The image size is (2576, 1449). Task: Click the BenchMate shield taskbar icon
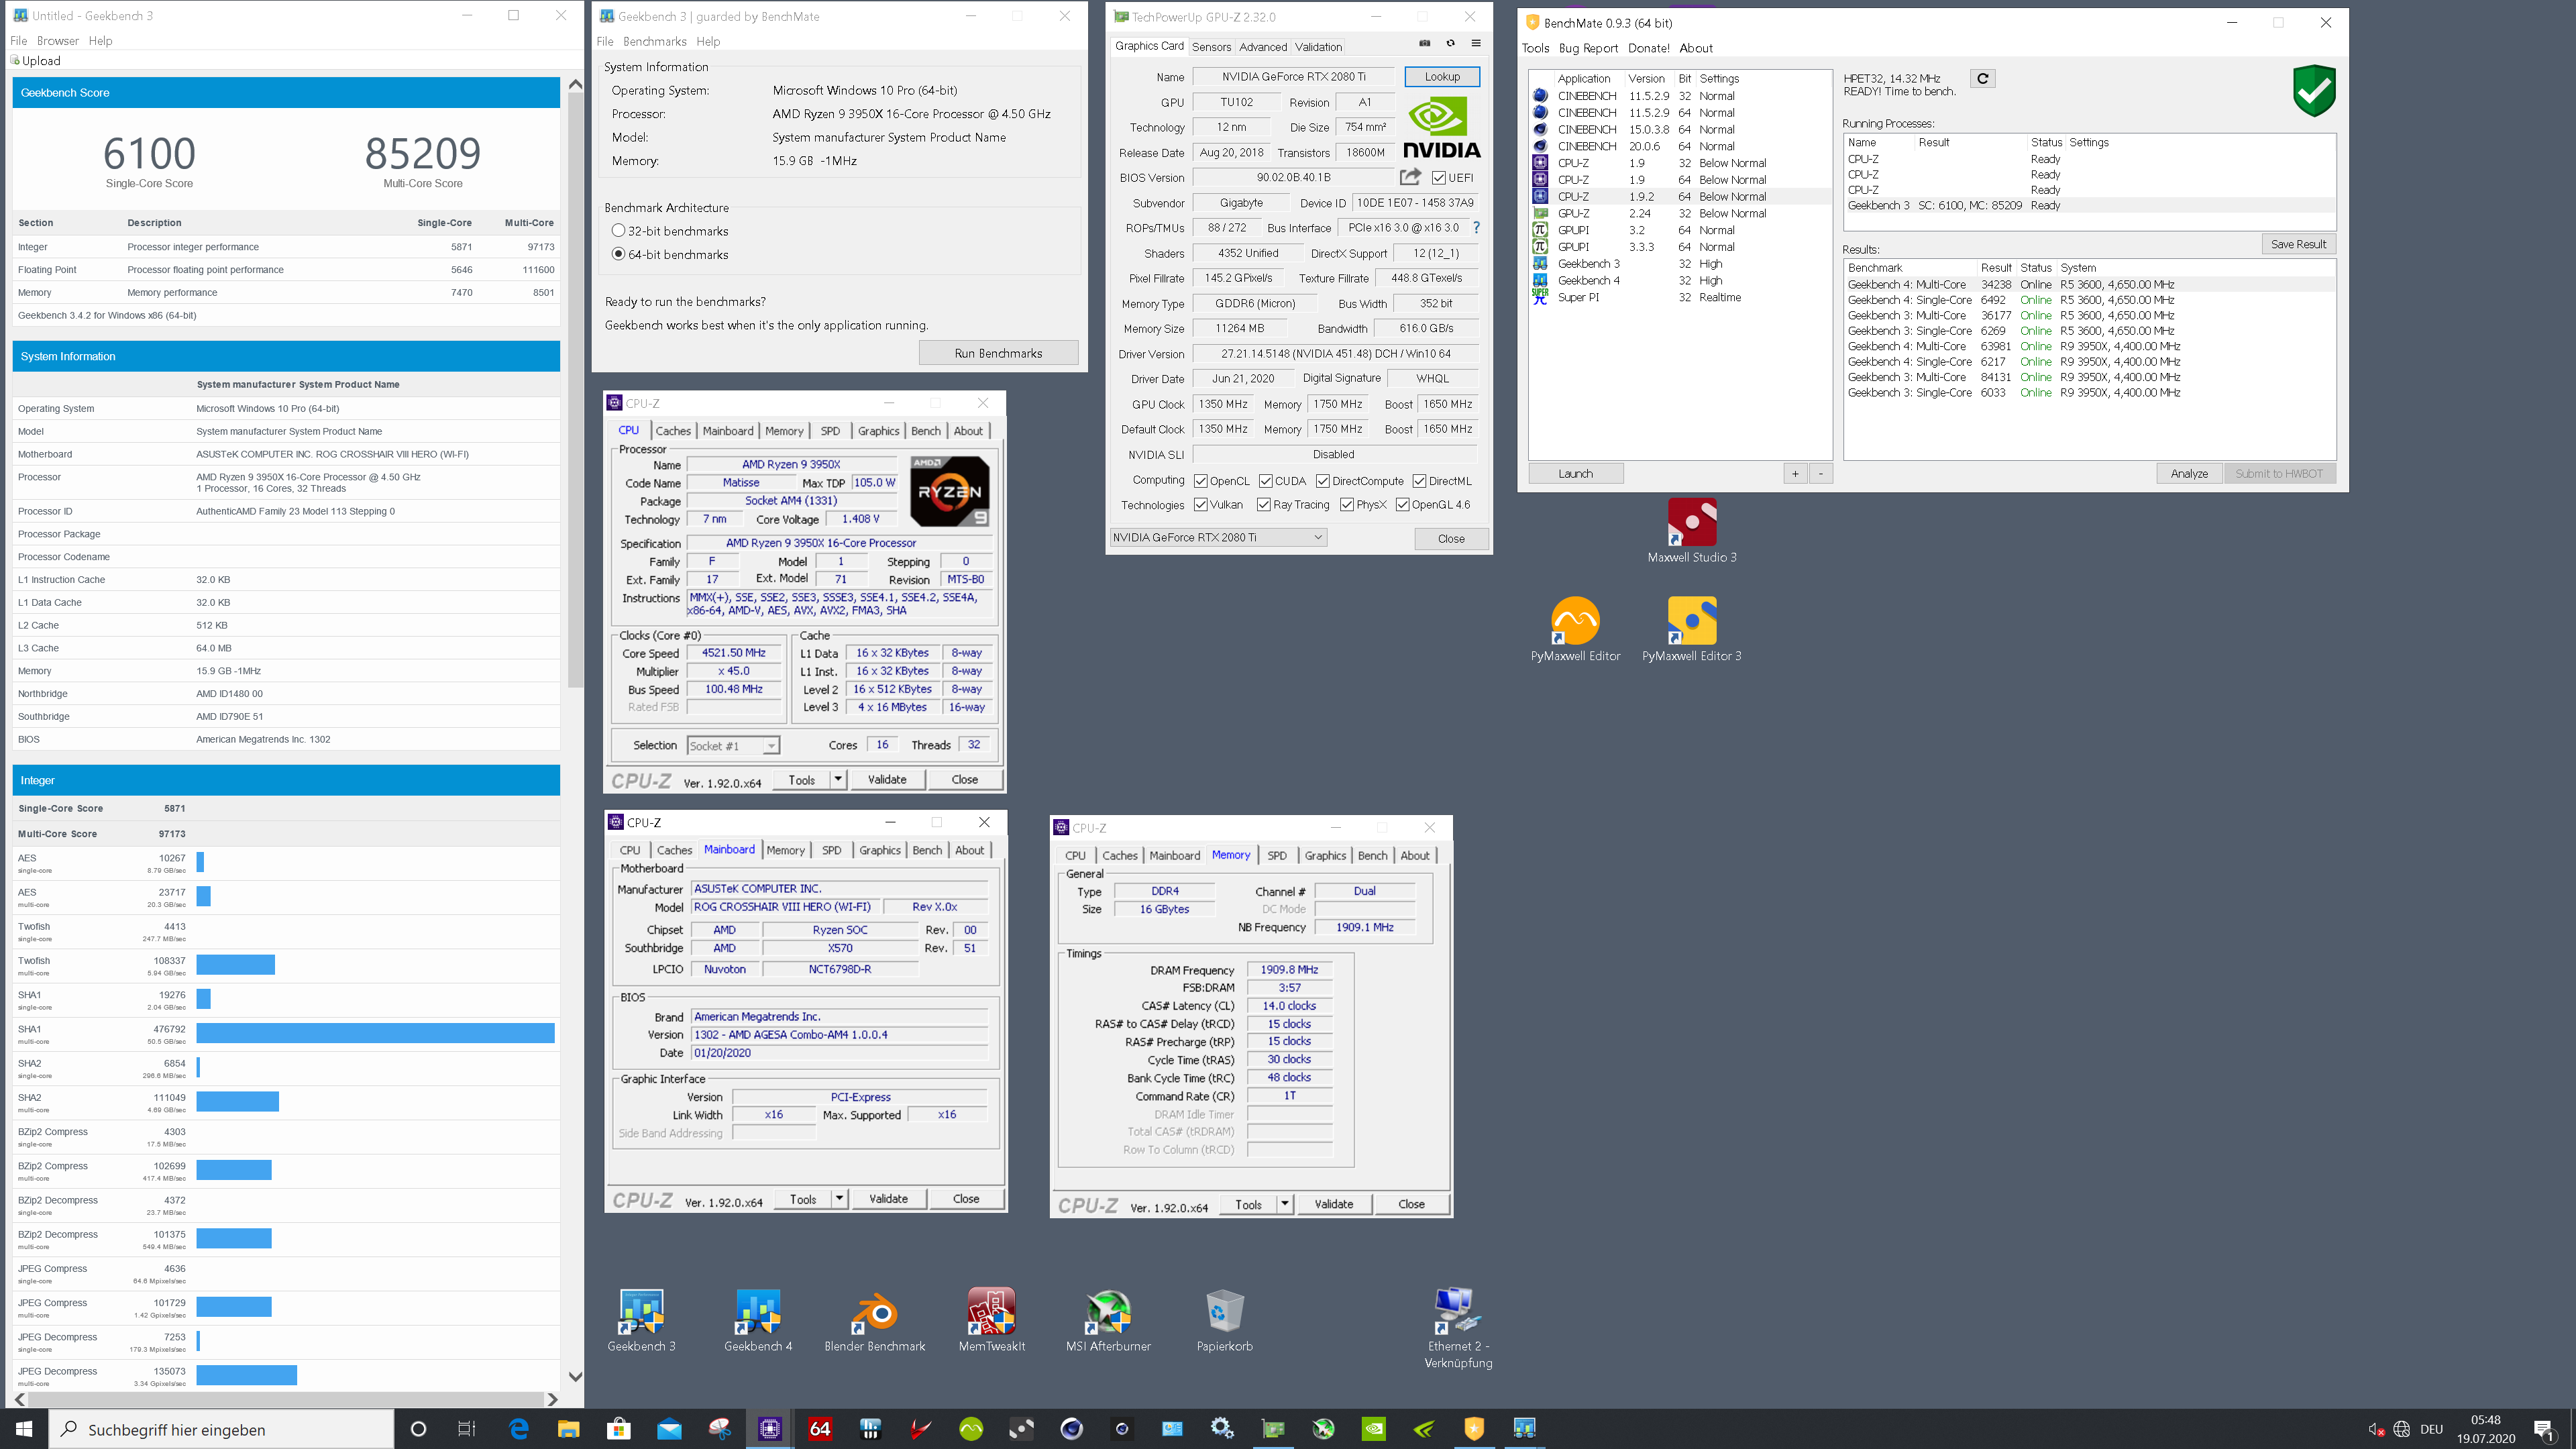coord(1474,1429)
